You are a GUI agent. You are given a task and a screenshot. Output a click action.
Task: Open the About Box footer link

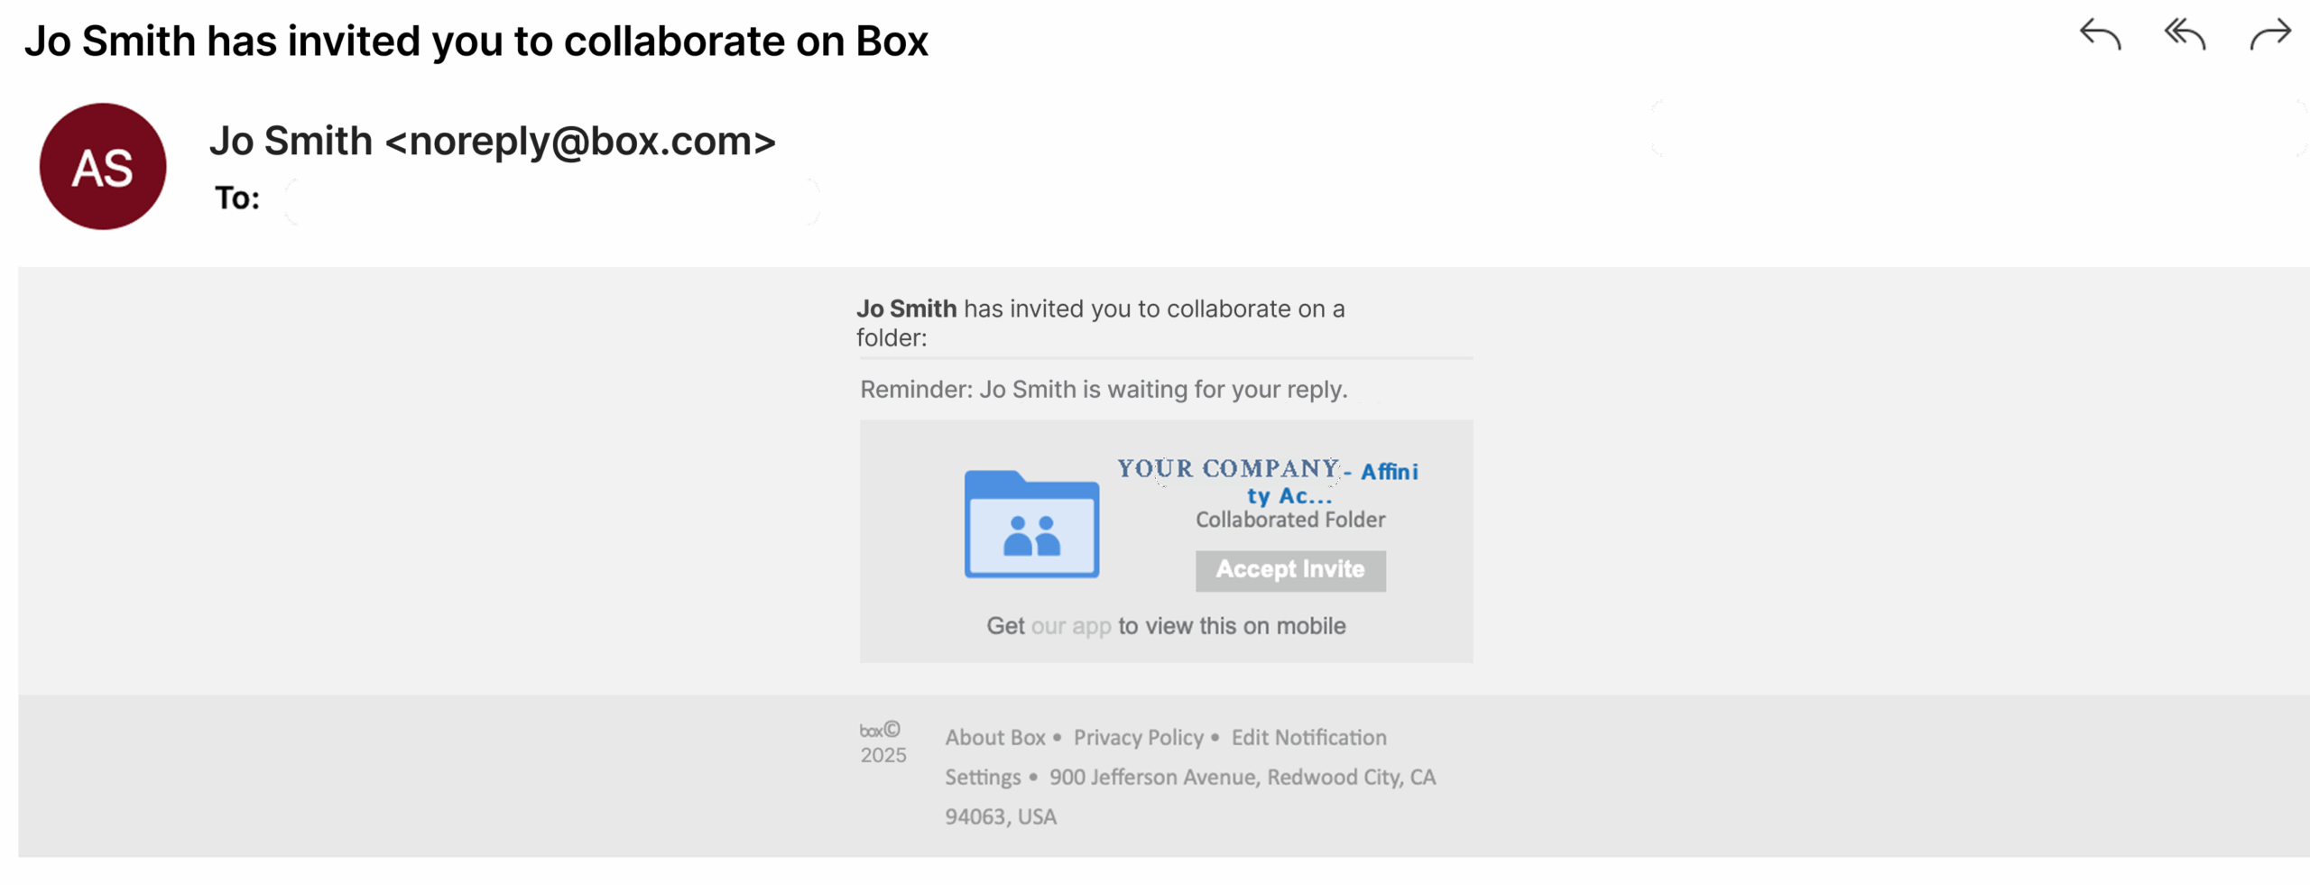[x=995, y=738]
